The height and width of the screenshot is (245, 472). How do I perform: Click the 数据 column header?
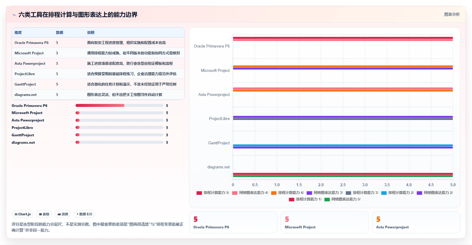pos(59,33)
